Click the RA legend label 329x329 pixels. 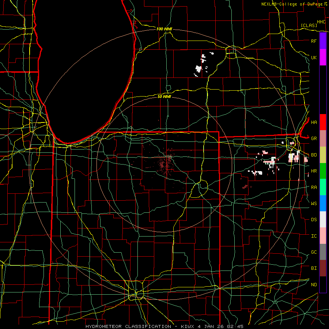314,188
